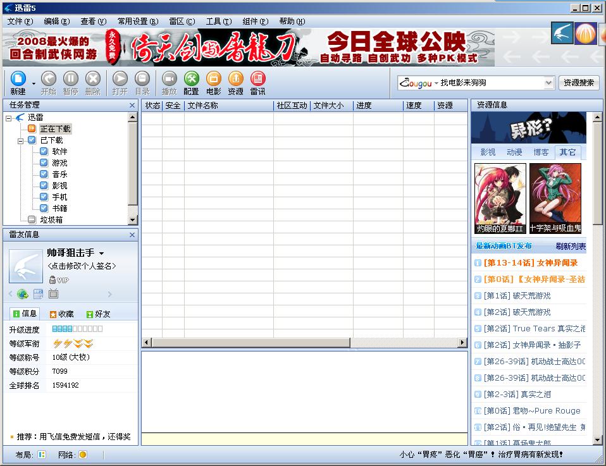Click the 刷新列表 link

point(571,246)
